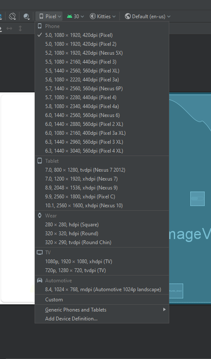
Task: Open the API level 30 dropdown
Action: pos(76,17)
